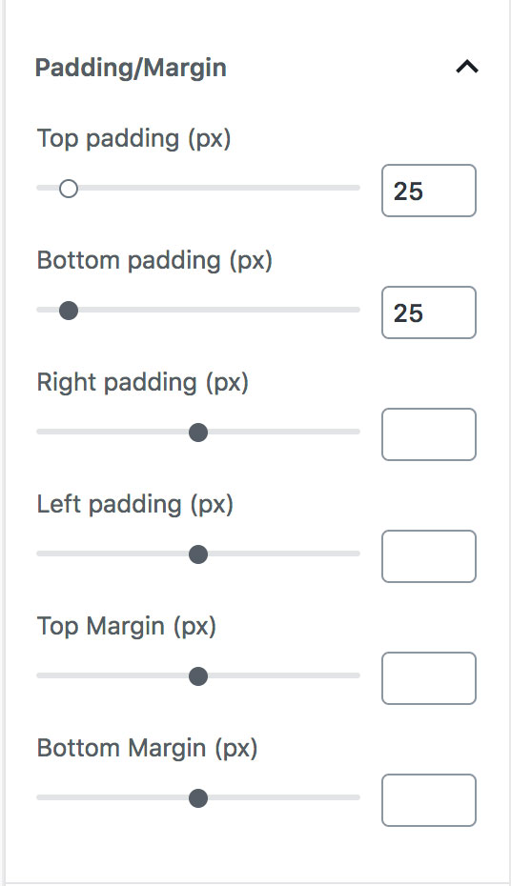This screenshot has width=511, height=886.
Task: Click the Padding/Margin panel heading
Action: (131, 68)
